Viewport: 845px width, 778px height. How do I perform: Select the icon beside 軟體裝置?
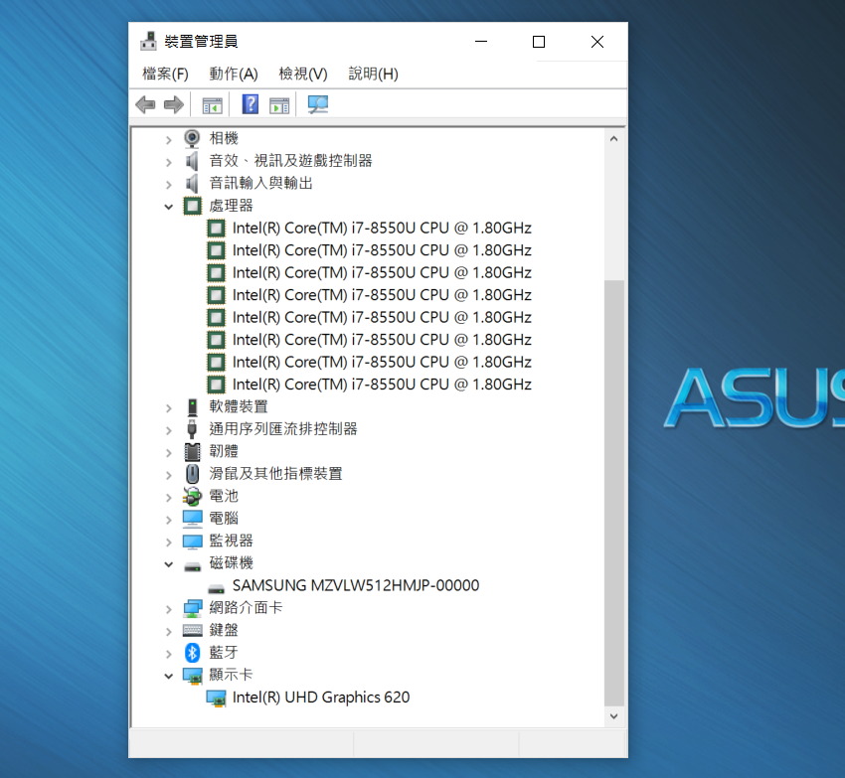[192, 406]
